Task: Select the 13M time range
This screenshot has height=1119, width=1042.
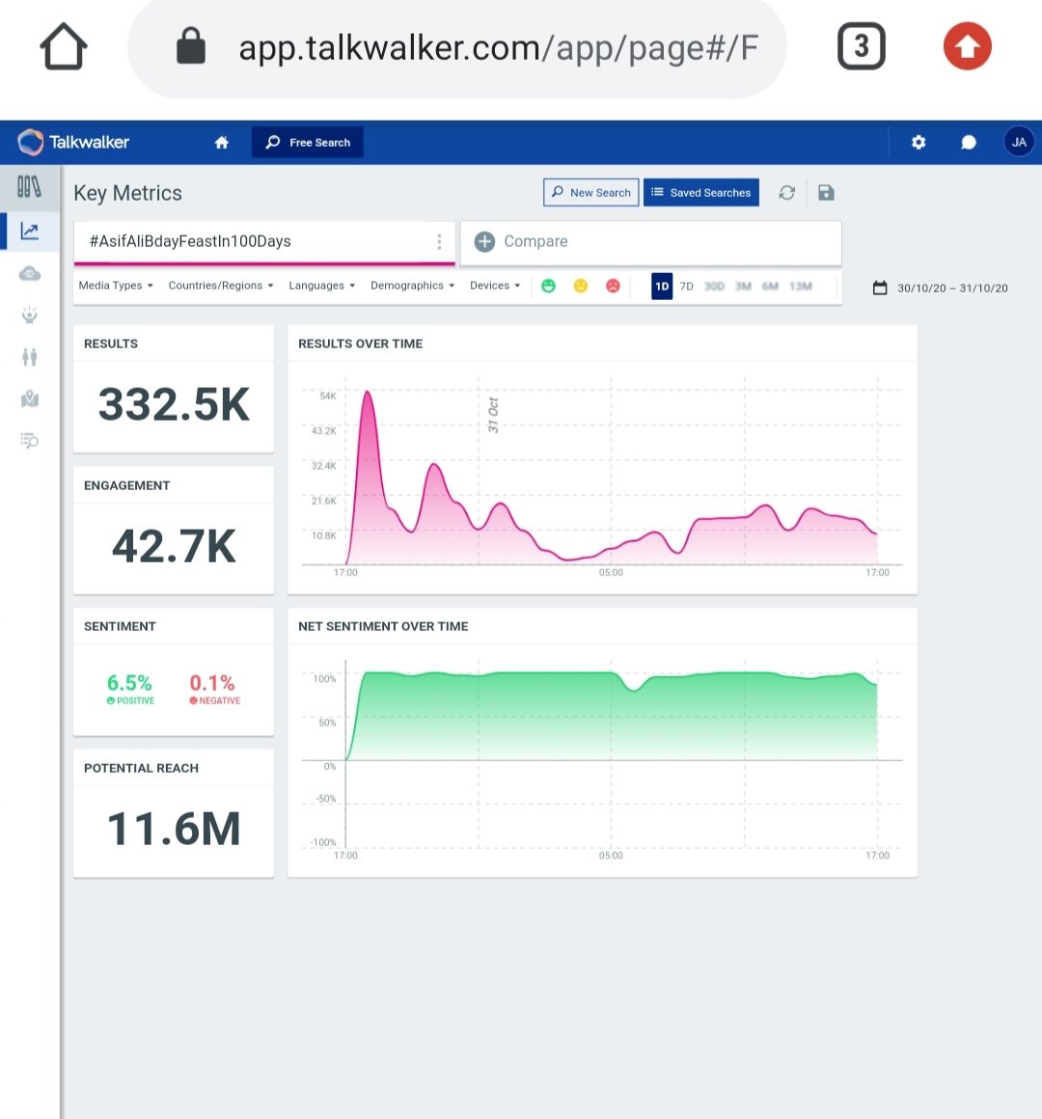Action: pyautogui.click(x=801, y=287)
